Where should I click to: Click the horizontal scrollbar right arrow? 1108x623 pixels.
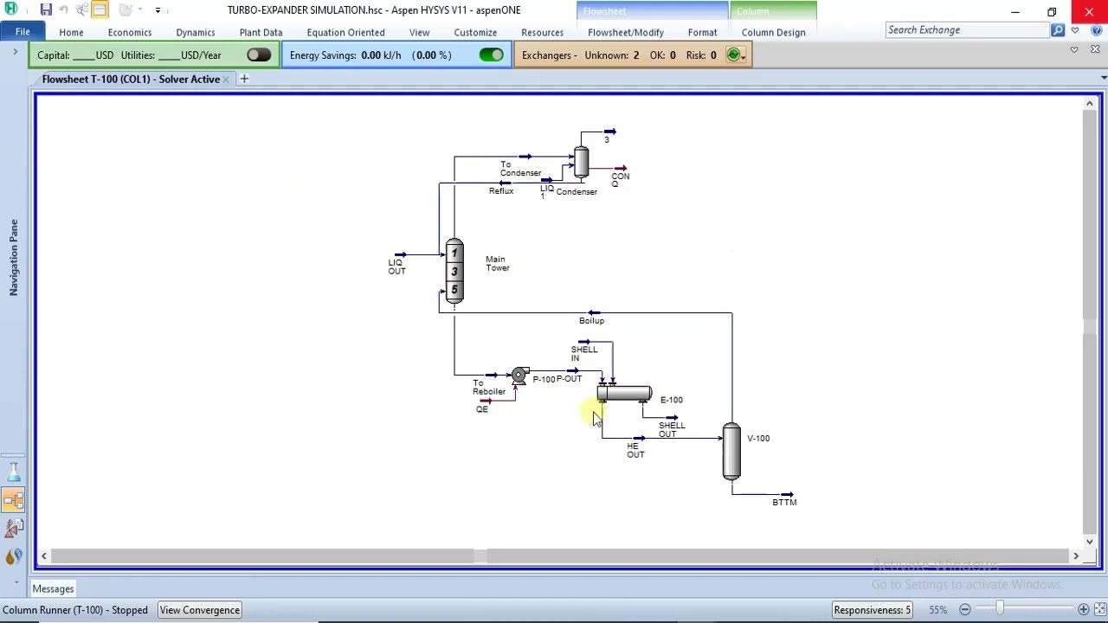click(x=1076, y=556)
